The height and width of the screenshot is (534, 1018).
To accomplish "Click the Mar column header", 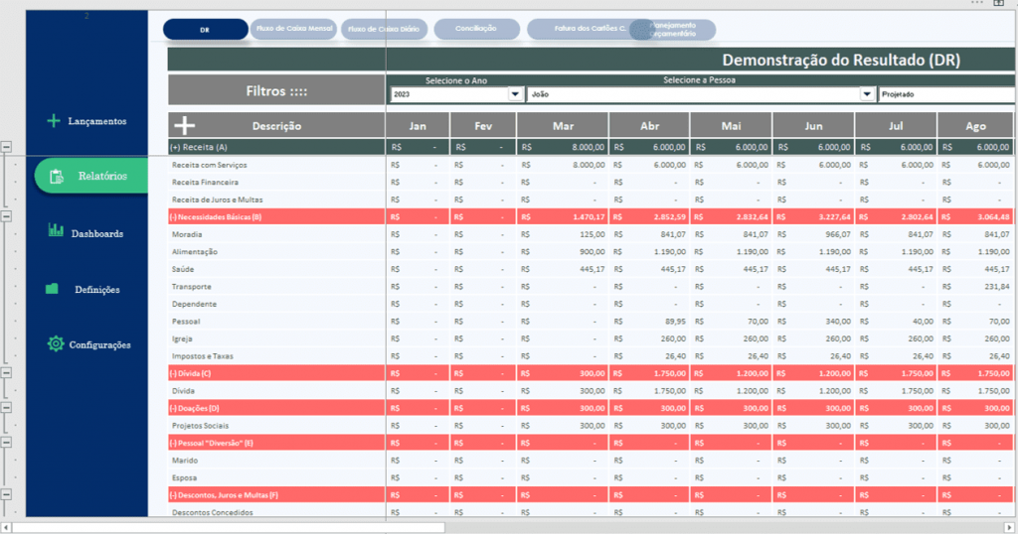I will coord(563,126).
